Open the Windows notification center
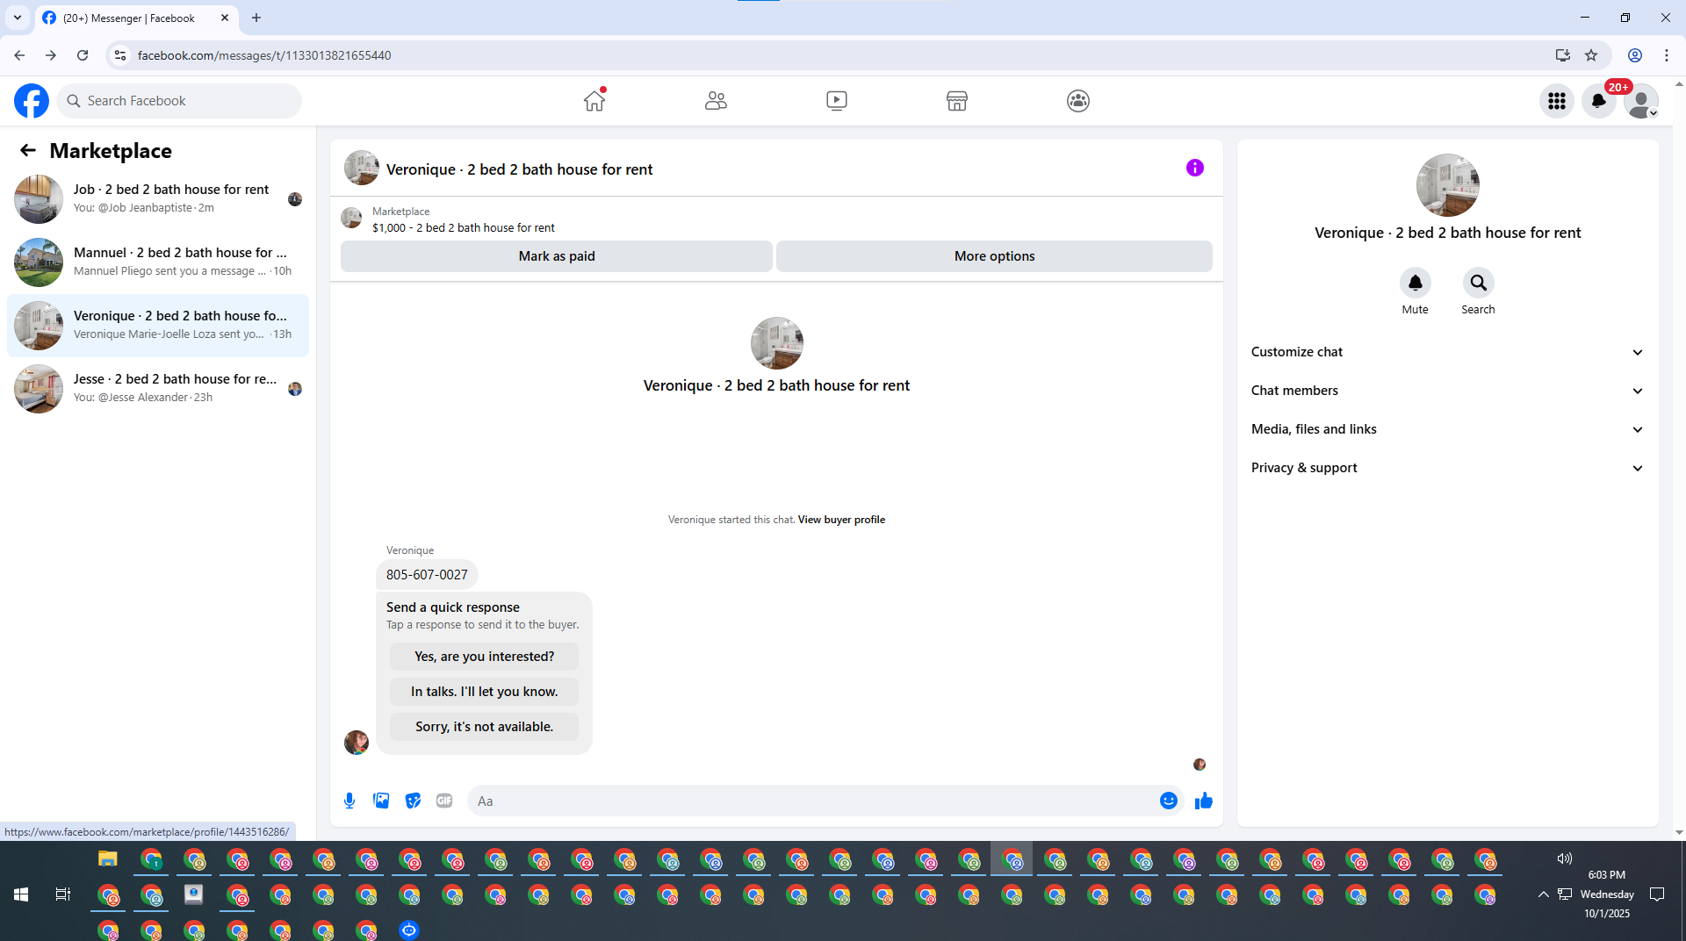The image size is (1686, 941). point(1657,894)
